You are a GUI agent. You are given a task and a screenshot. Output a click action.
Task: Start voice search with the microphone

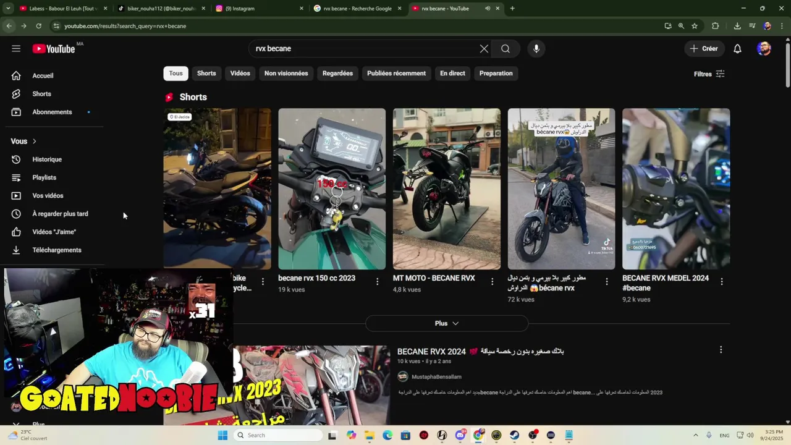click(x=536, y=49)
